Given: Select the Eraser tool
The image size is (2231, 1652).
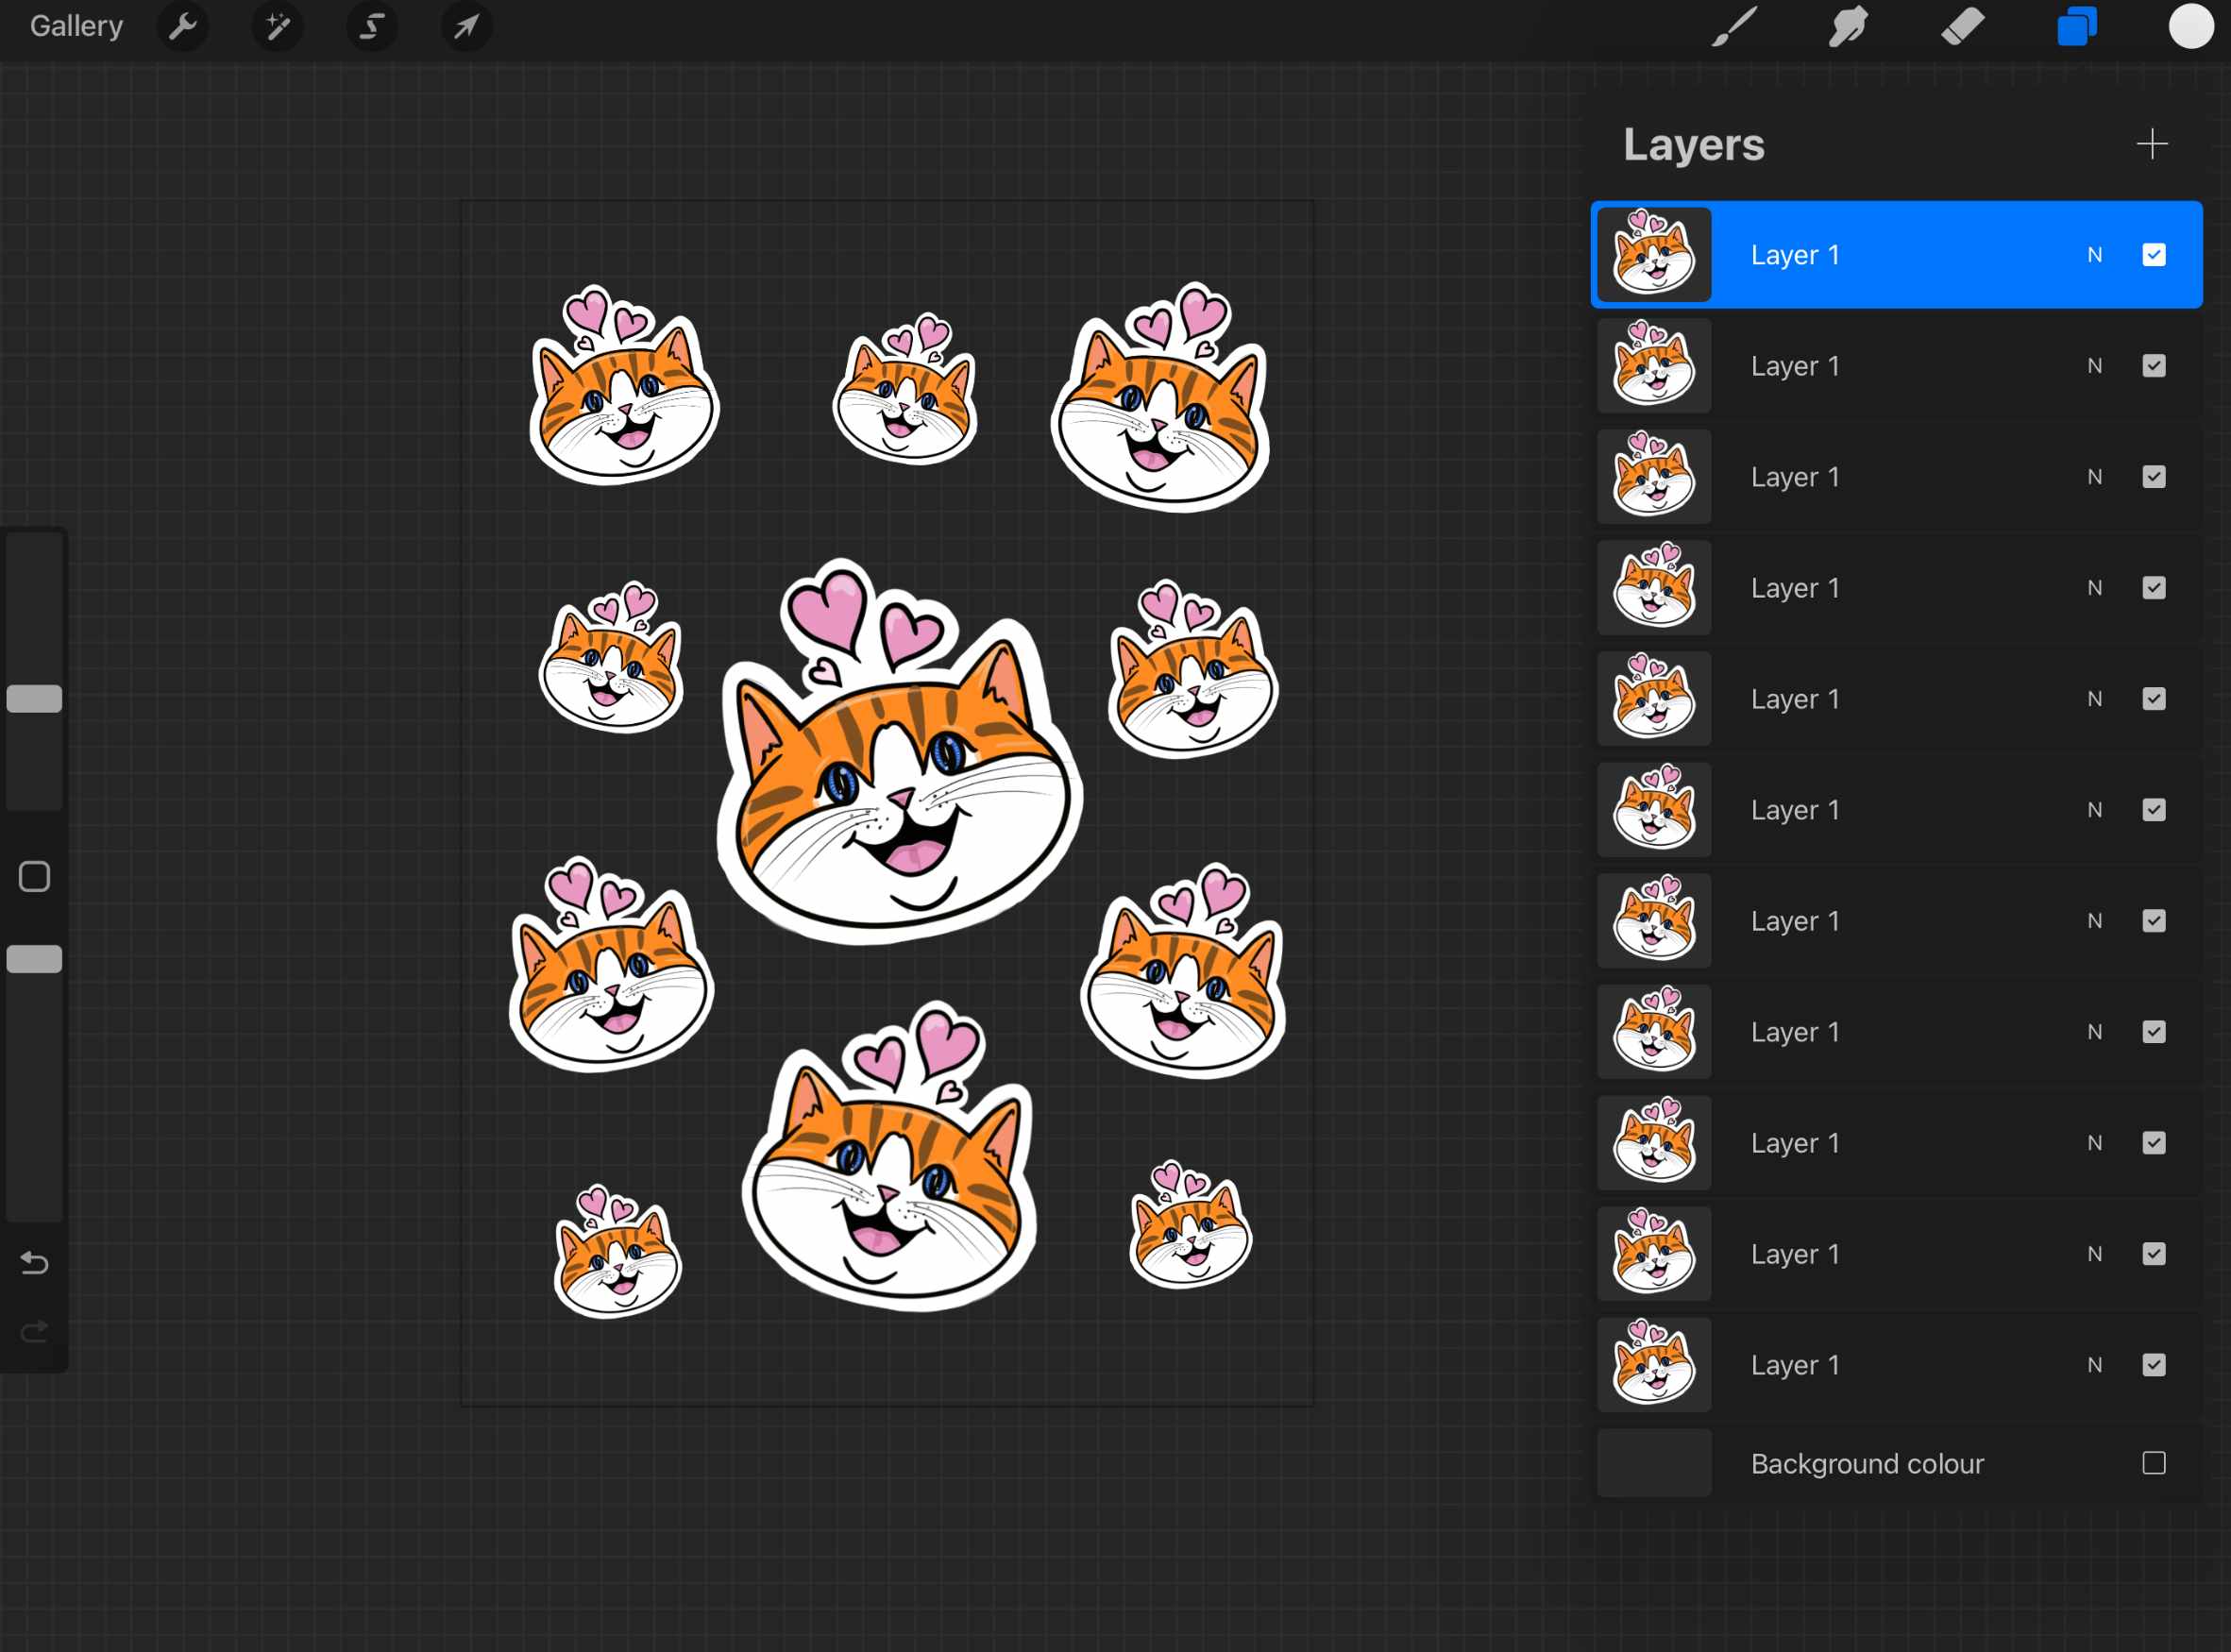Looking at the screenshot, I should [1962, 27].
